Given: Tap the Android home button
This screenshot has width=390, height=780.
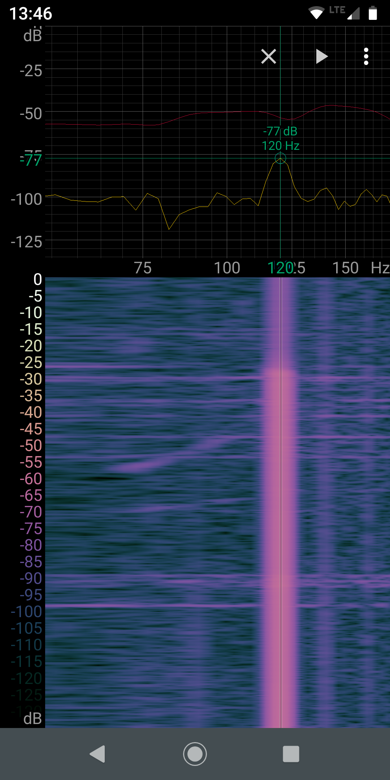Looking at the screenshot, I should click(x=195, y=754).
